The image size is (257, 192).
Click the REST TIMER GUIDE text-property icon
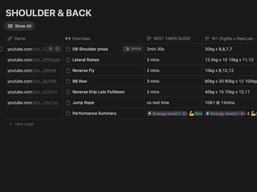pos(149,39)
